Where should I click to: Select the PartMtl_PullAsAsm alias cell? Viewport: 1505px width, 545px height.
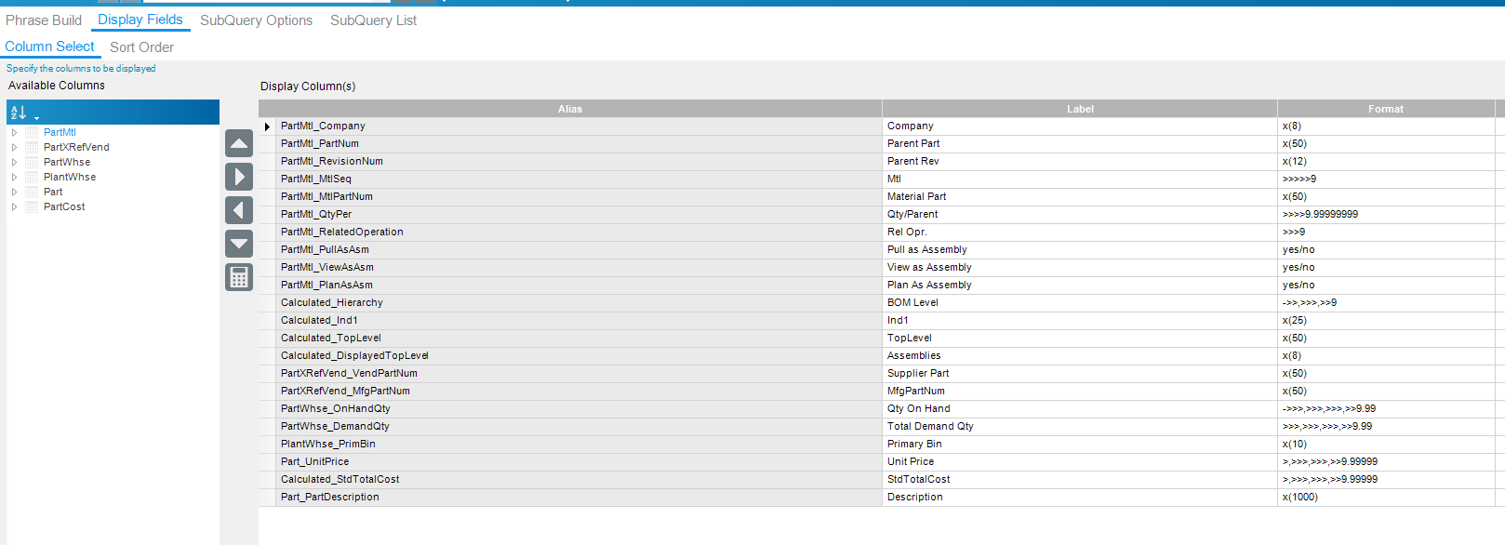(x=579, y=250)
